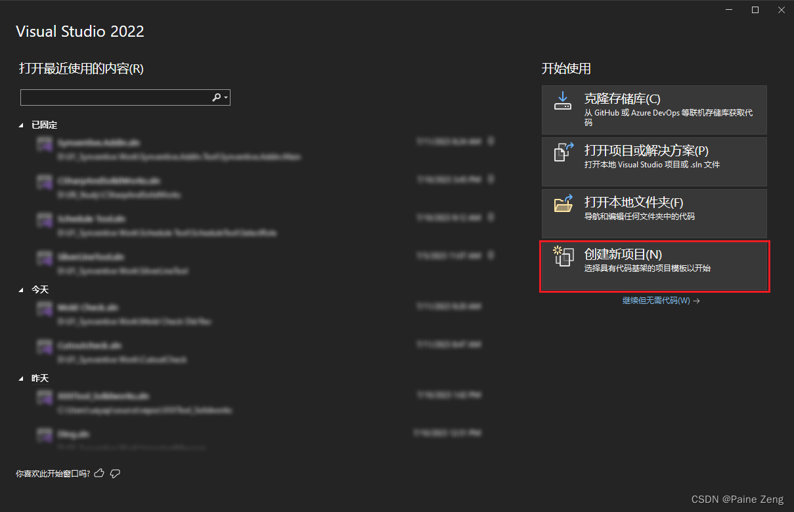Unpin the third solution under 已固定
This screenshot has height=512, width=794.
tap(491, 217)
